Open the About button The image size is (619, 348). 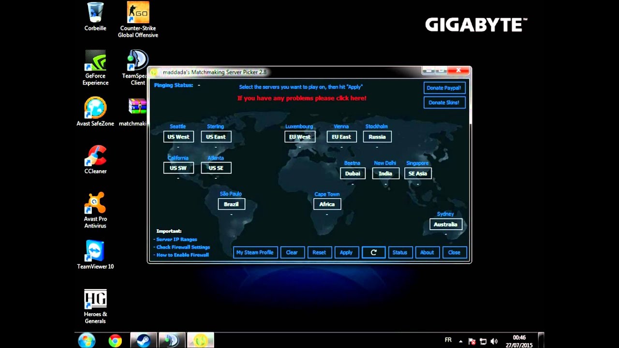(x=427, y=252)
